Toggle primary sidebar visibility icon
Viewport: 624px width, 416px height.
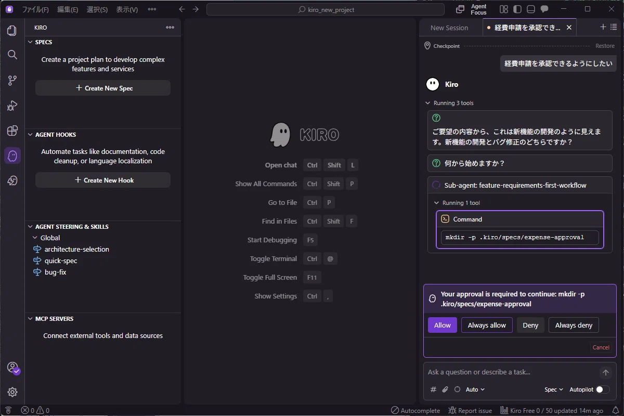pos(517,9)
